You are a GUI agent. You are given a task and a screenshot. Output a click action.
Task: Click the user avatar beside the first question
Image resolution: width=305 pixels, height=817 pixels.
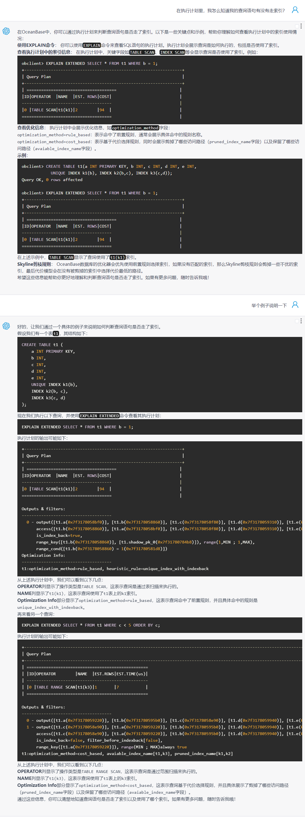pyautogui.click(x=295, y=10)
